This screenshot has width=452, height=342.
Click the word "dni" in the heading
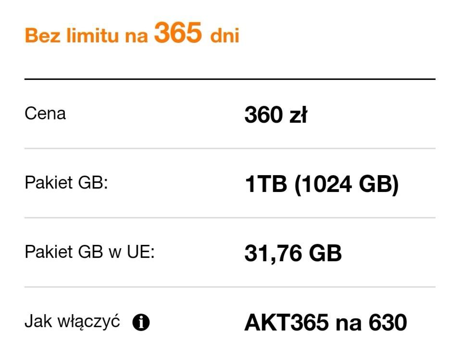point(224,37)
